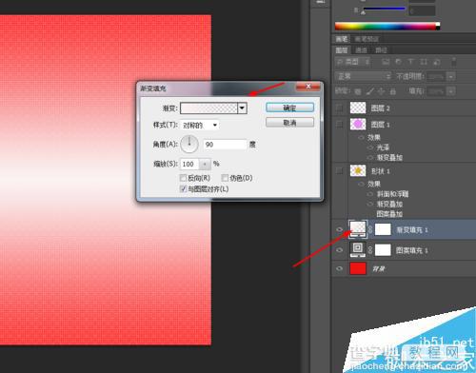476x373 pixels.
Task: Click the pixel layer filter icon
Action: click(386, 62)
